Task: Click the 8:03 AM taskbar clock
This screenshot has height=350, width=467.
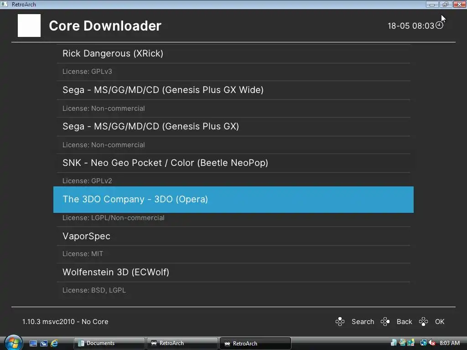Action: coord(449,343)
